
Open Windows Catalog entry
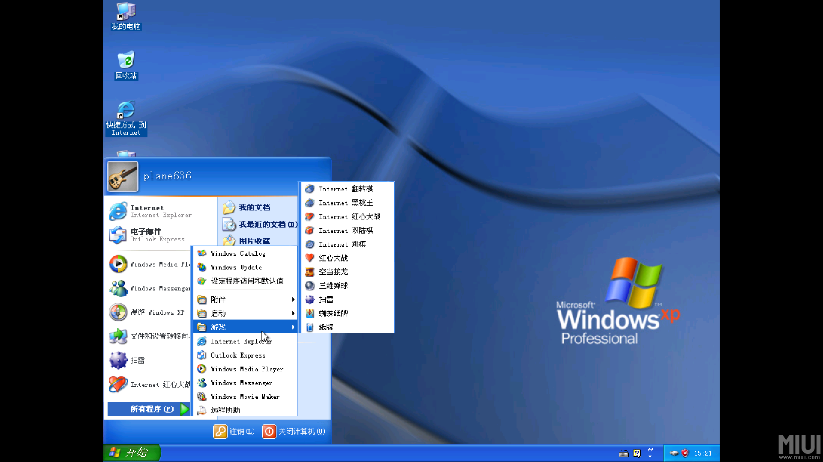click(245, 253)
